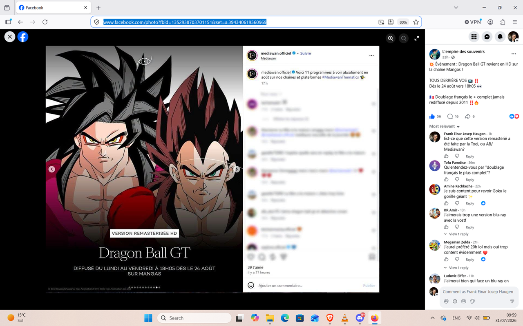This screenshot has height=326, width=523.
Task: Go back to the previous page
Action: [20, 22]
